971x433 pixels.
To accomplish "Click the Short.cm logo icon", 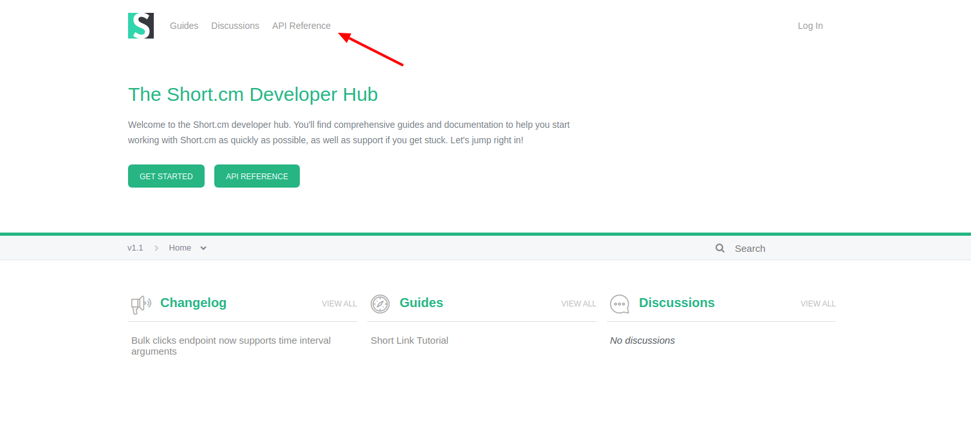I will [140, 26].
